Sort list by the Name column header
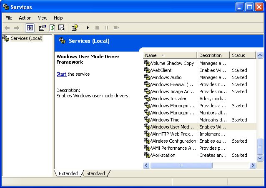 [170, 55]
